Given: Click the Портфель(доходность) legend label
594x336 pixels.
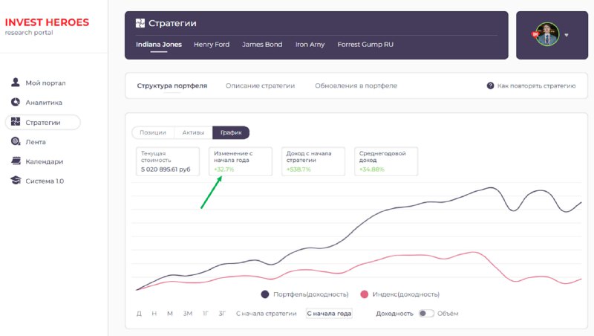Looking at the screenshot, I should pyautogui.click(x=310, y=294).
